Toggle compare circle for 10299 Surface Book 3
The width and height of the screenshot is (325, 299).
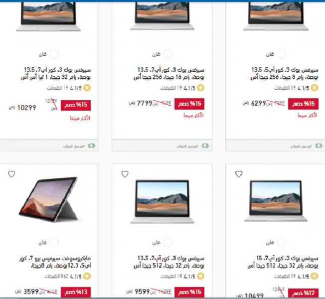tap(54, 54)
